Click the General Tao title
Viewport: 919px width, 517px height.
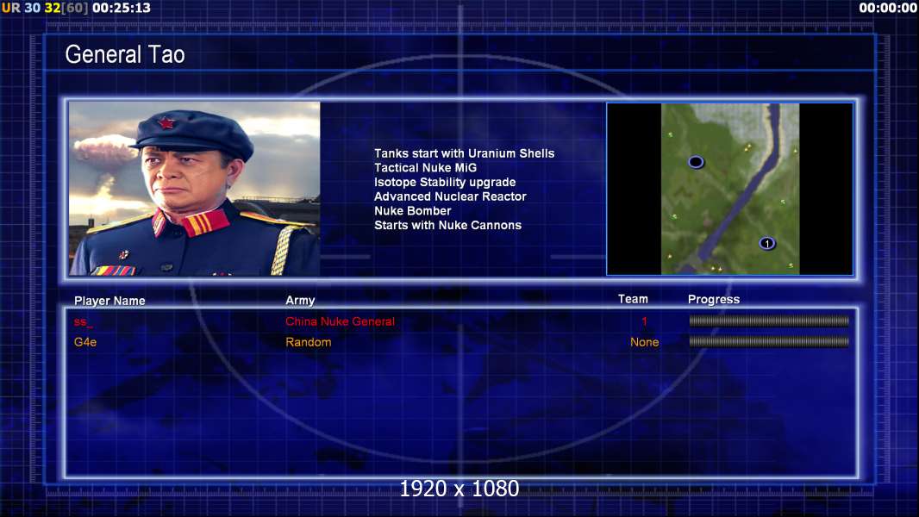[x=125, y=54]
